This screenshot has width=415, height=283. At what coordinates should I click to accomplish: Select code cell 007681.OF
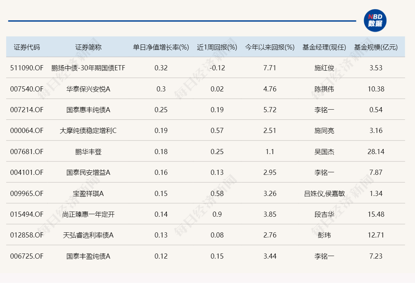pos(27,152)
